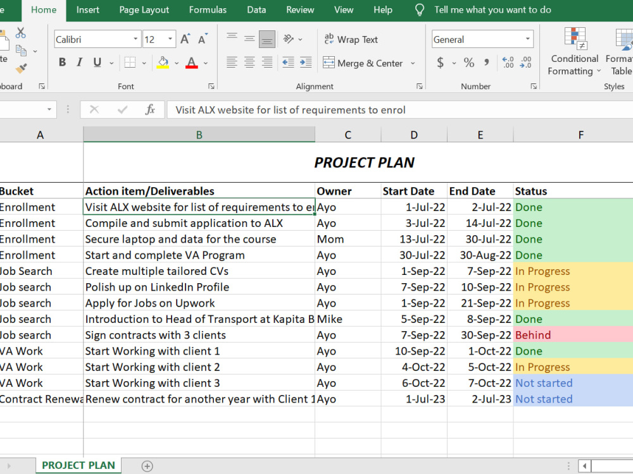The height and width of the screenshot is (474, 633).
Task: Expand Merge & Center options arrow
Action: pos(413,63)
